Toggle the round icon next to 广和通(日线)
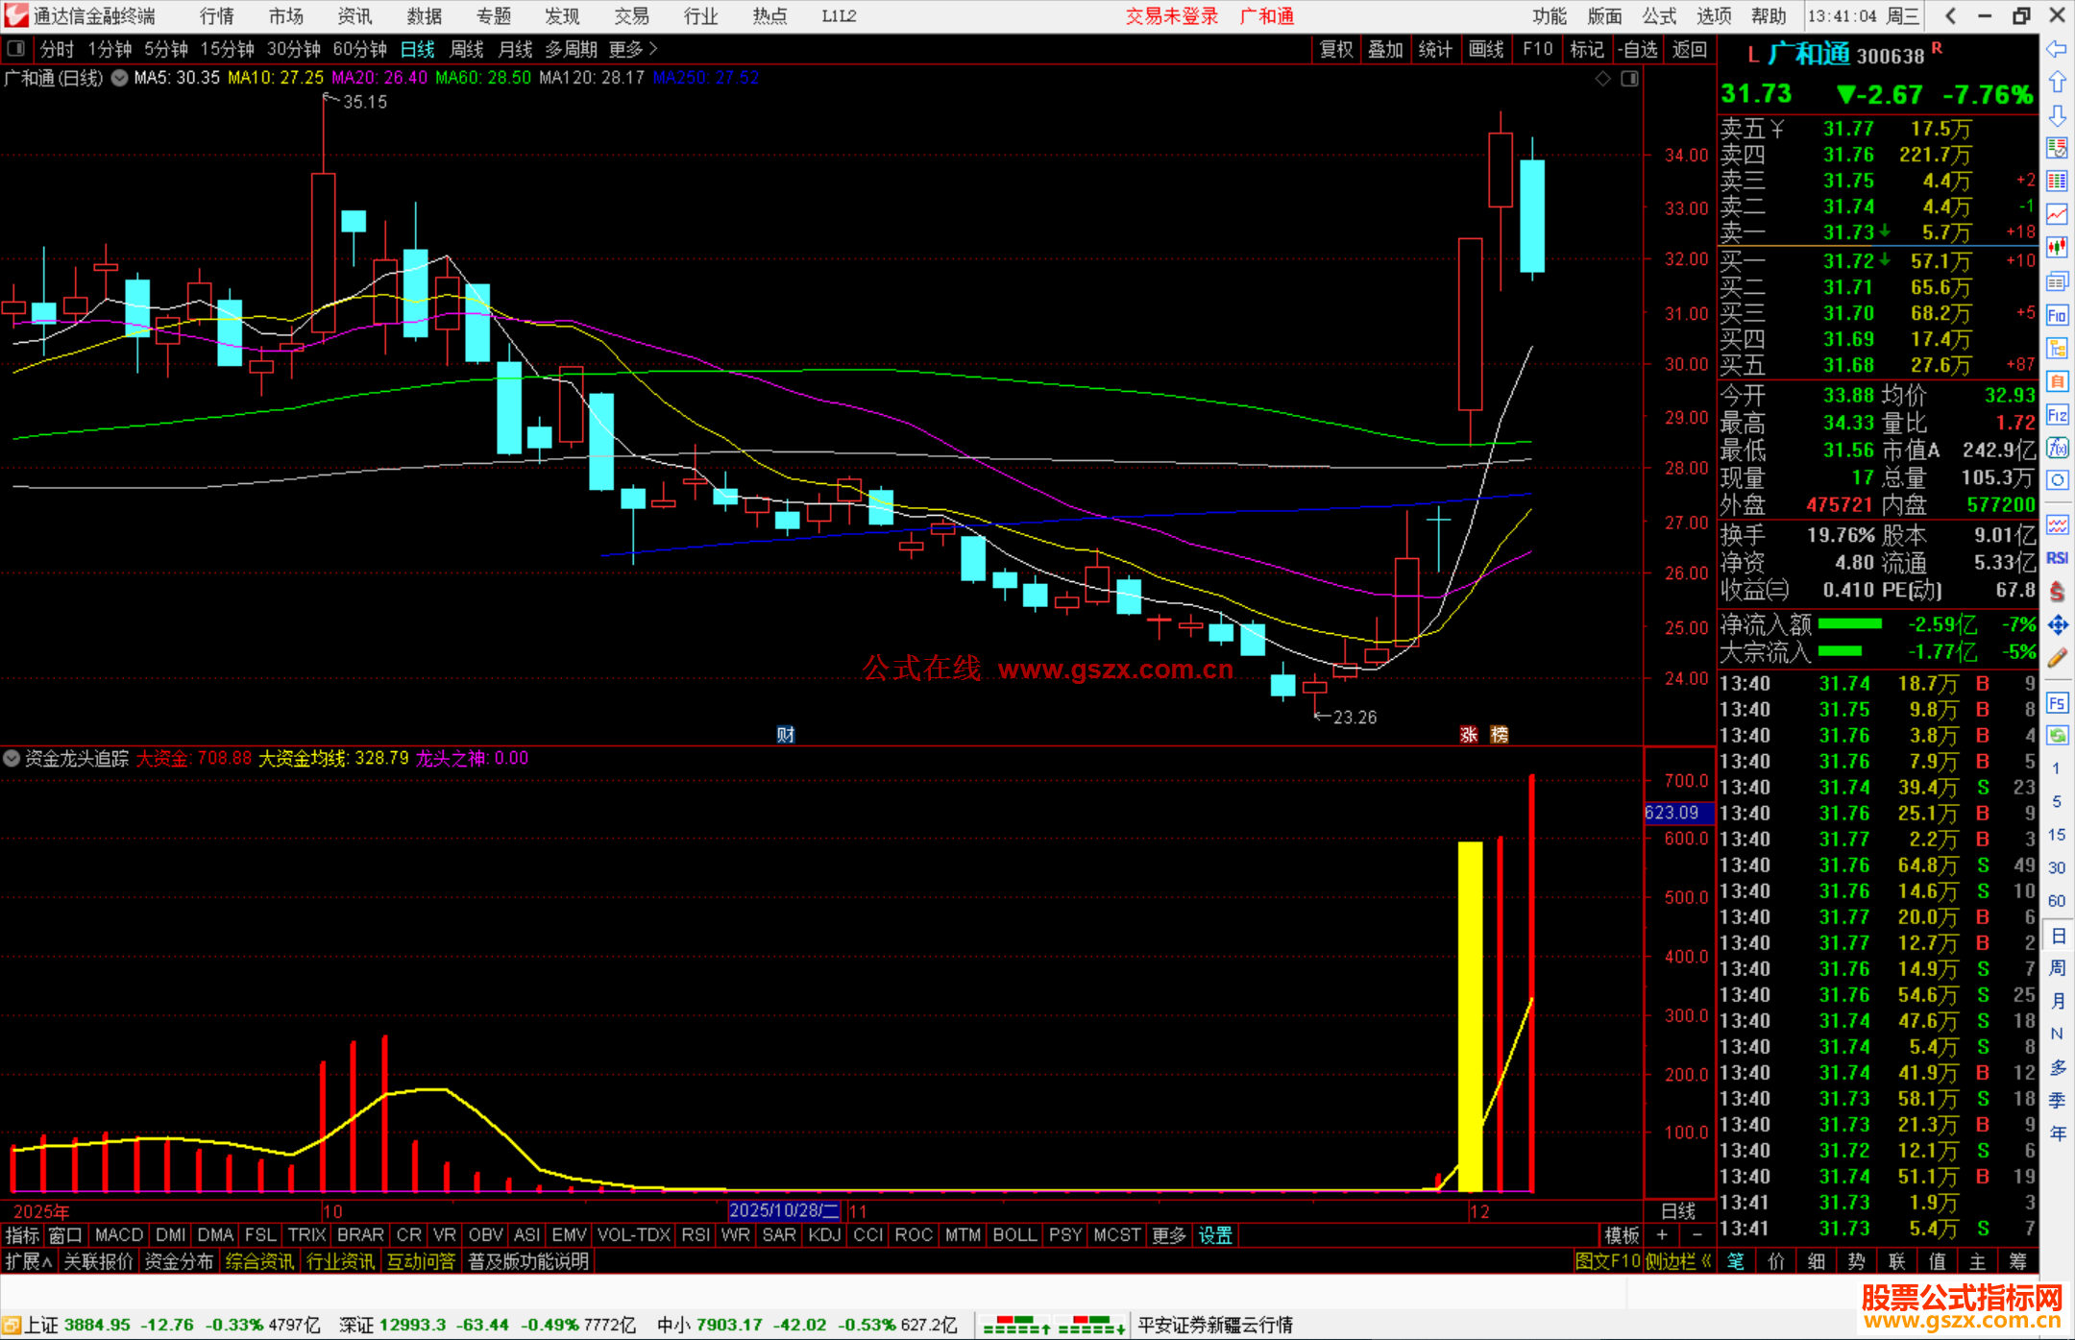 click(x=119, y=78)
